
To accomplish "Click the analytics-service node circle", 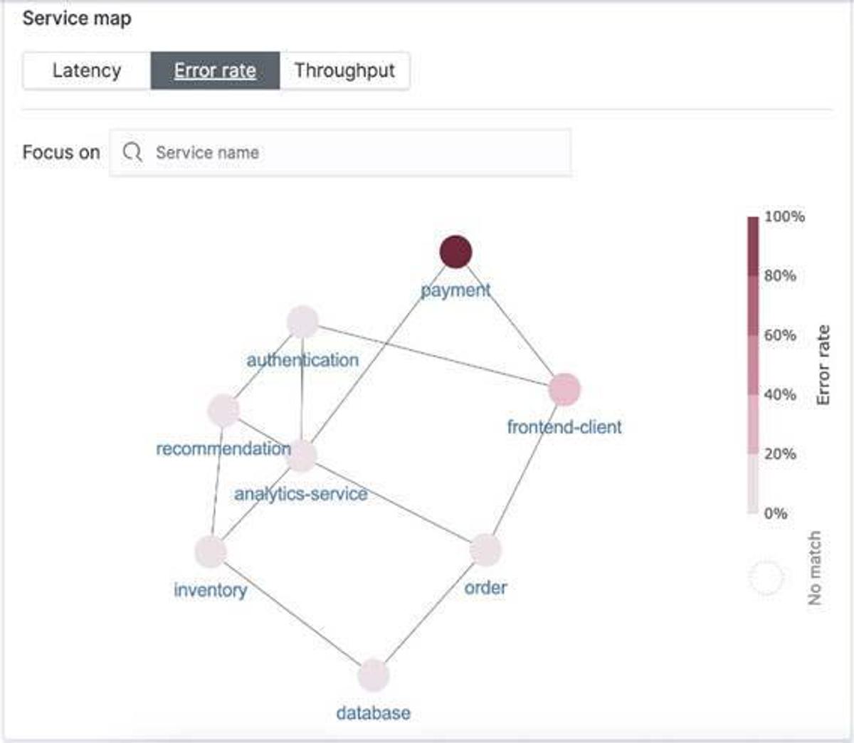I will click(x=301, y=455).
